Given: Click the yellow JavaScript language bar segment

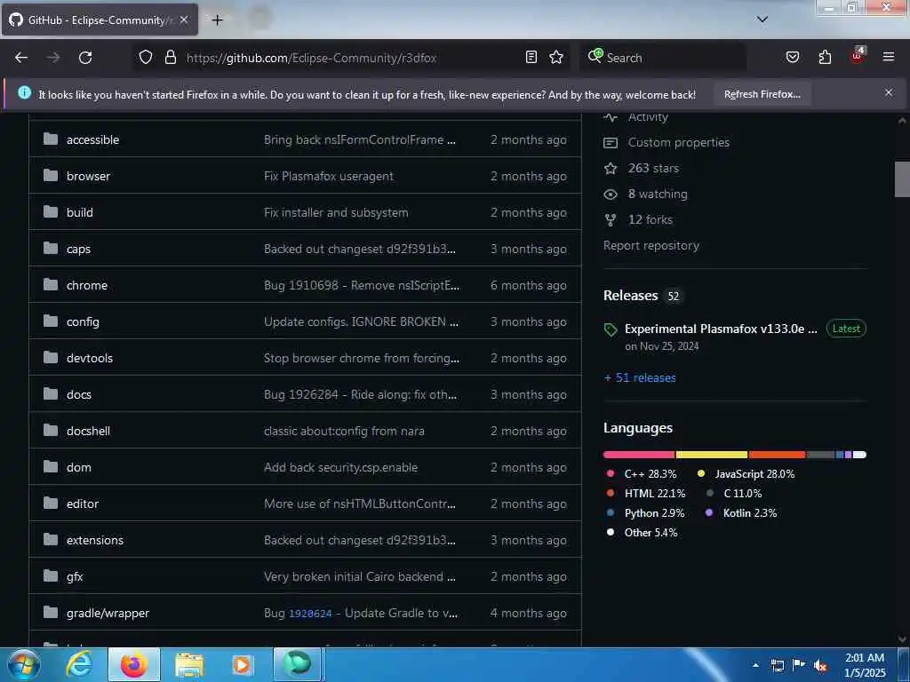Looking at the screenshot, I should point(712,455).
